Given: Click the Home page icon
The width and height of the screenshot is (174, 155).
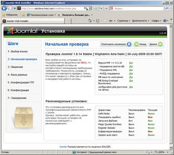Looking at the screenshot, I should pyautogui.click(x=90, y=21).
